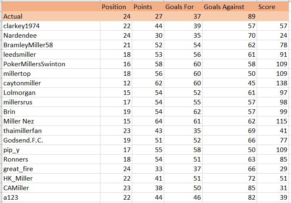Select the Score column header cell
The image size is (291, 203).
273,7
